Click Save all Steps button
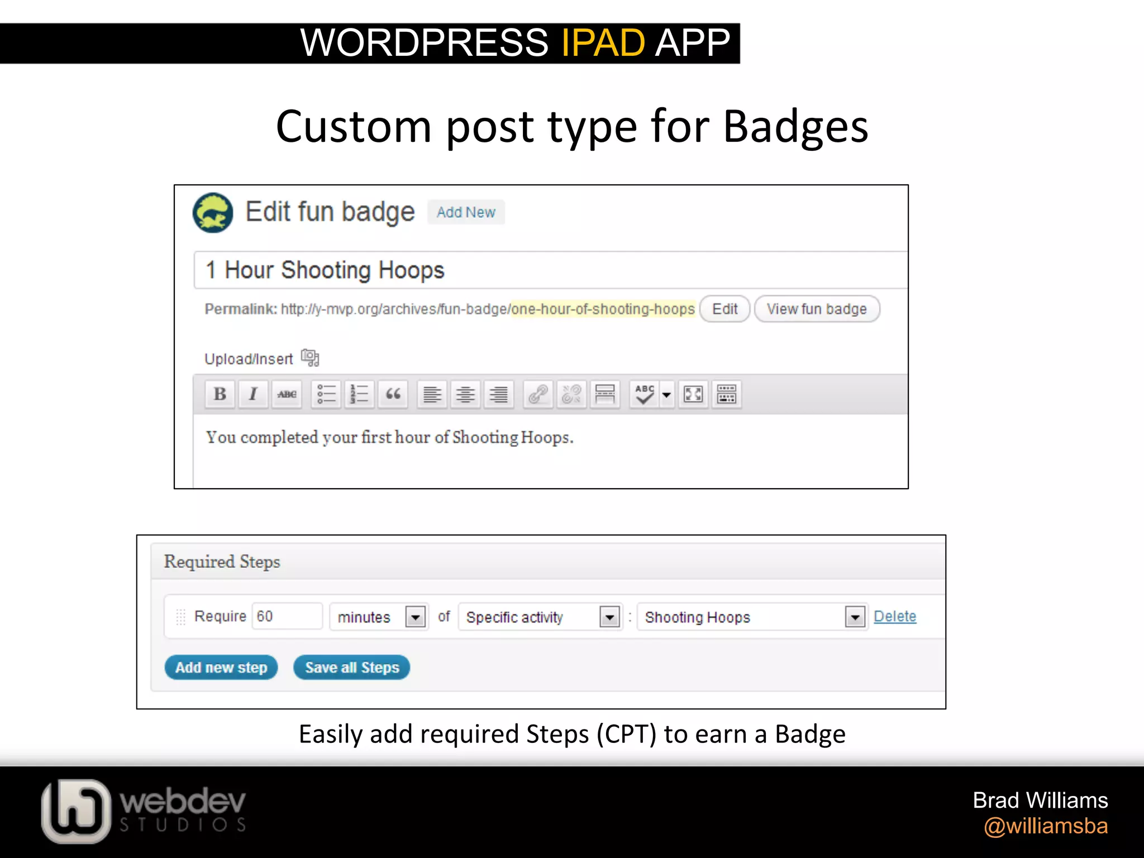 pyautogui.click(x=352, y=668)
